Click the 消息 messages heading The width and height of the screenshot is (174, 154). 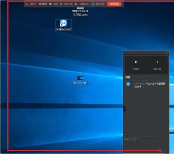click(x=128, y=77)
